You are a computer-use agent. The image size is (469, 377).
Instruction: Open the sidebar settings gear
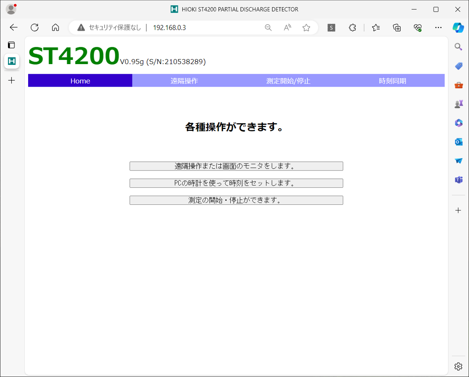coord(458,367)
